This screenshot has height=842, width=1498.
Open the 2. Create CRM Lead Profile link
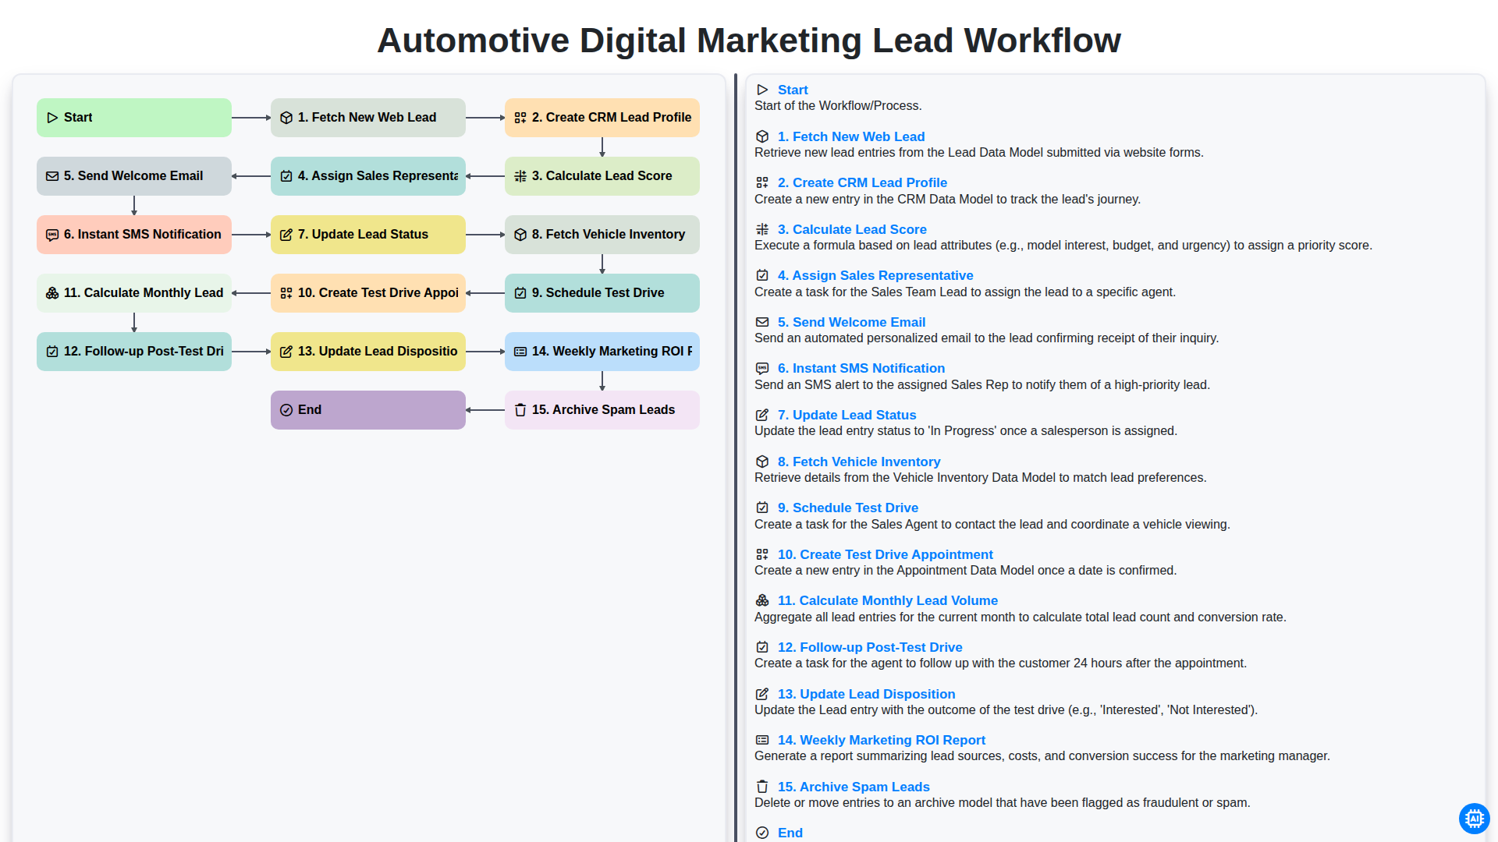862,182
